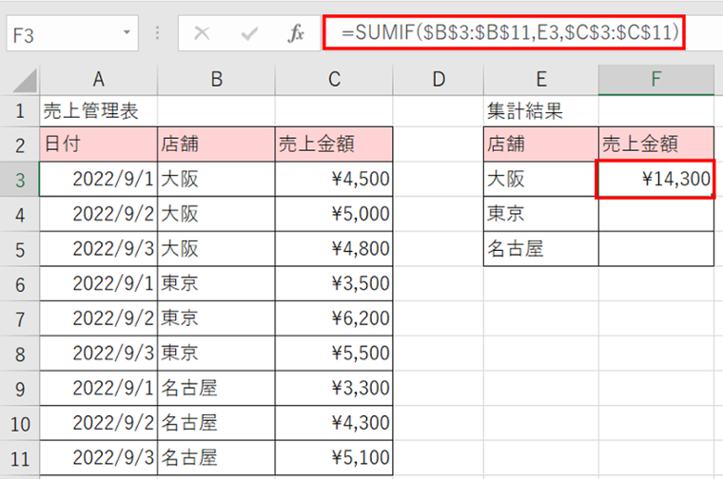This screenshot has height=479, width=723.
Task: Click the empty F4 cell beside 東京
Action: coord(656,214)
